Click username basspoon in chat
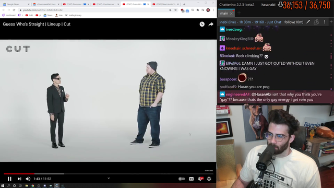Viewport: 334px width, 188px height. (x=228, y=79)
